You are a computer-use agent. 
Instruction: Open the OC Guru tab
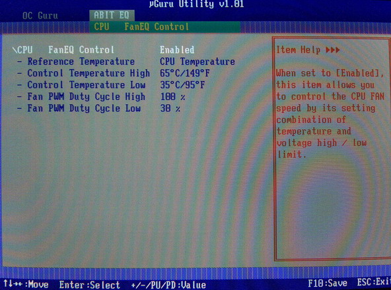(x=40, y=16)
